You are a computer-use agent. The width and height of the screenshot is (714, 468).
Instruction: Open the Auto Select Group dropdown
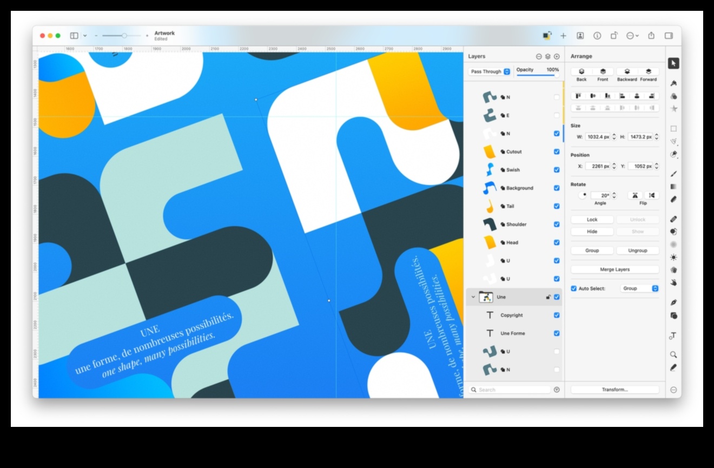[639, 288]
